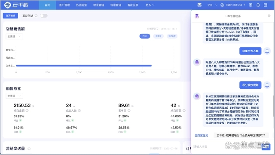This screenshot has height=155, width=275.
Task: Click the 云千载 logo
Action: (16, 5)
